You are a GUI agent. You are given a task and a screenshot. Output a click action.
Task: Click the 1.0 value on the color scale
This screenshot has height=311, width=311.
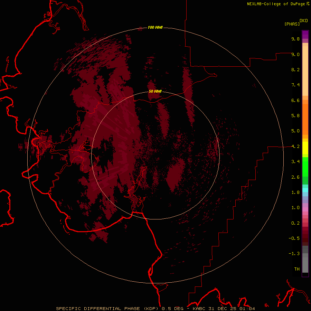click(x=295, y=208)
